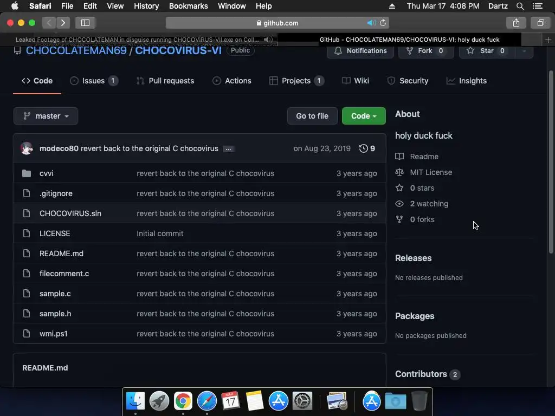Screen dimensions: 555x416
Task: Open the Projects tab
Action: tap(296, 81)
